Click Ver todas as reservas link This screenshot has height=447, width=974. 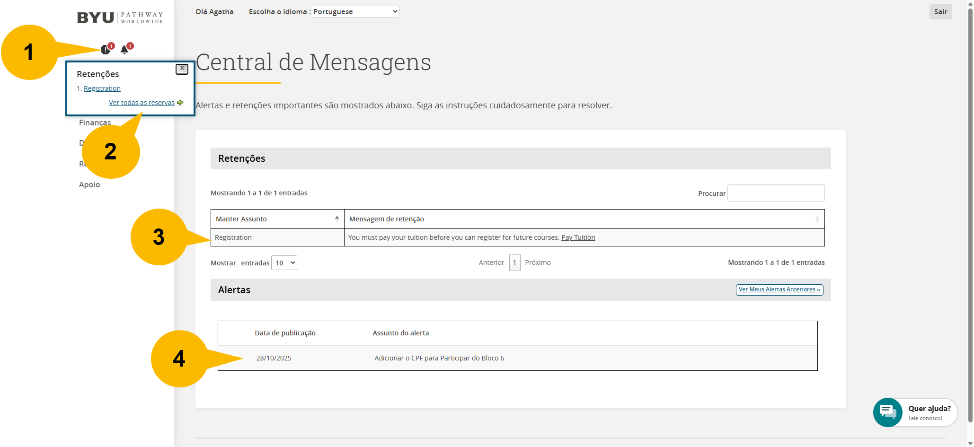(x=142, y=103)
